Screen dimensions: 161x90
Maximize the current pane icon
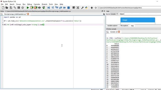point(74,8)
